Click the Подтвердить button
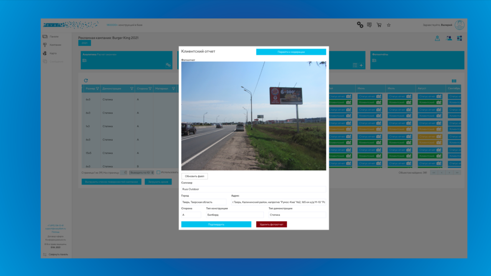Screen dimensions: 491x276 tap(216, 224)
